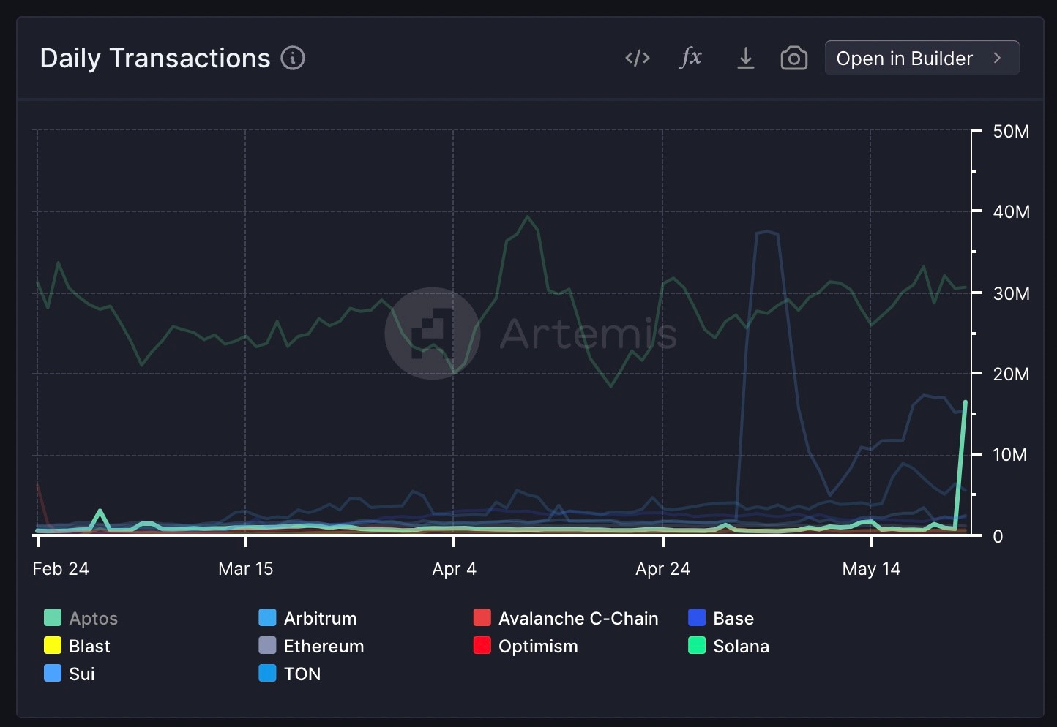Click the Apr 4 x-axis label
The width and height of the screenshot is (1057, 727).
click(455, 569)
